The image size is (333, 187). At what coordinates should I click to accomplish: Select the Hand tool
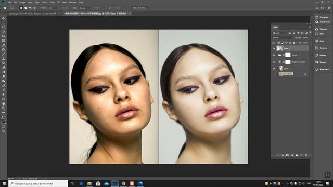4,104
